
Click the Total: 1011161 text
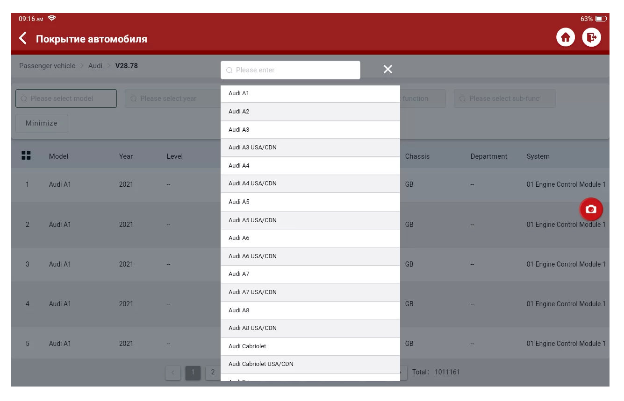click(x=436, y=372)
